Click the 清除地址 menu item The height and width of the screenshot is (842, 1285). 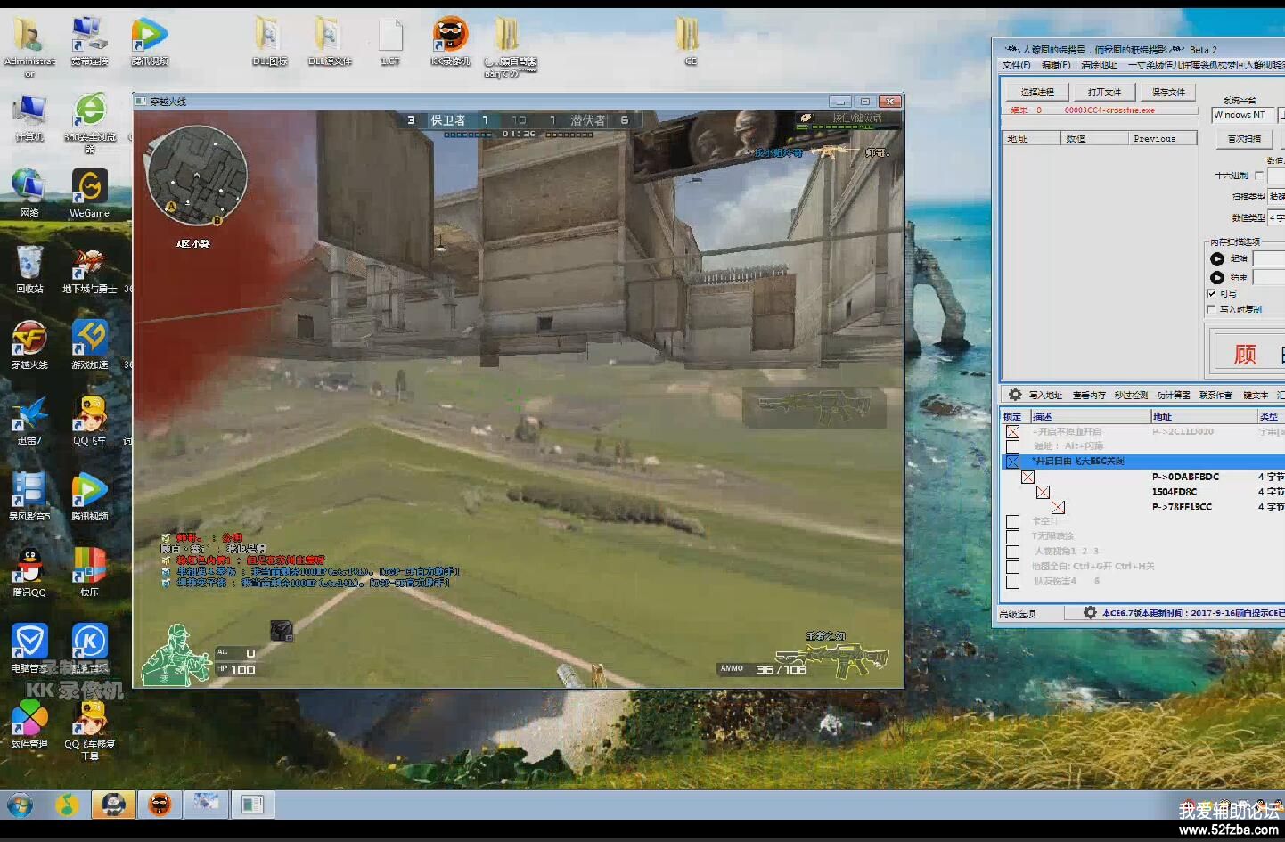1099,65
